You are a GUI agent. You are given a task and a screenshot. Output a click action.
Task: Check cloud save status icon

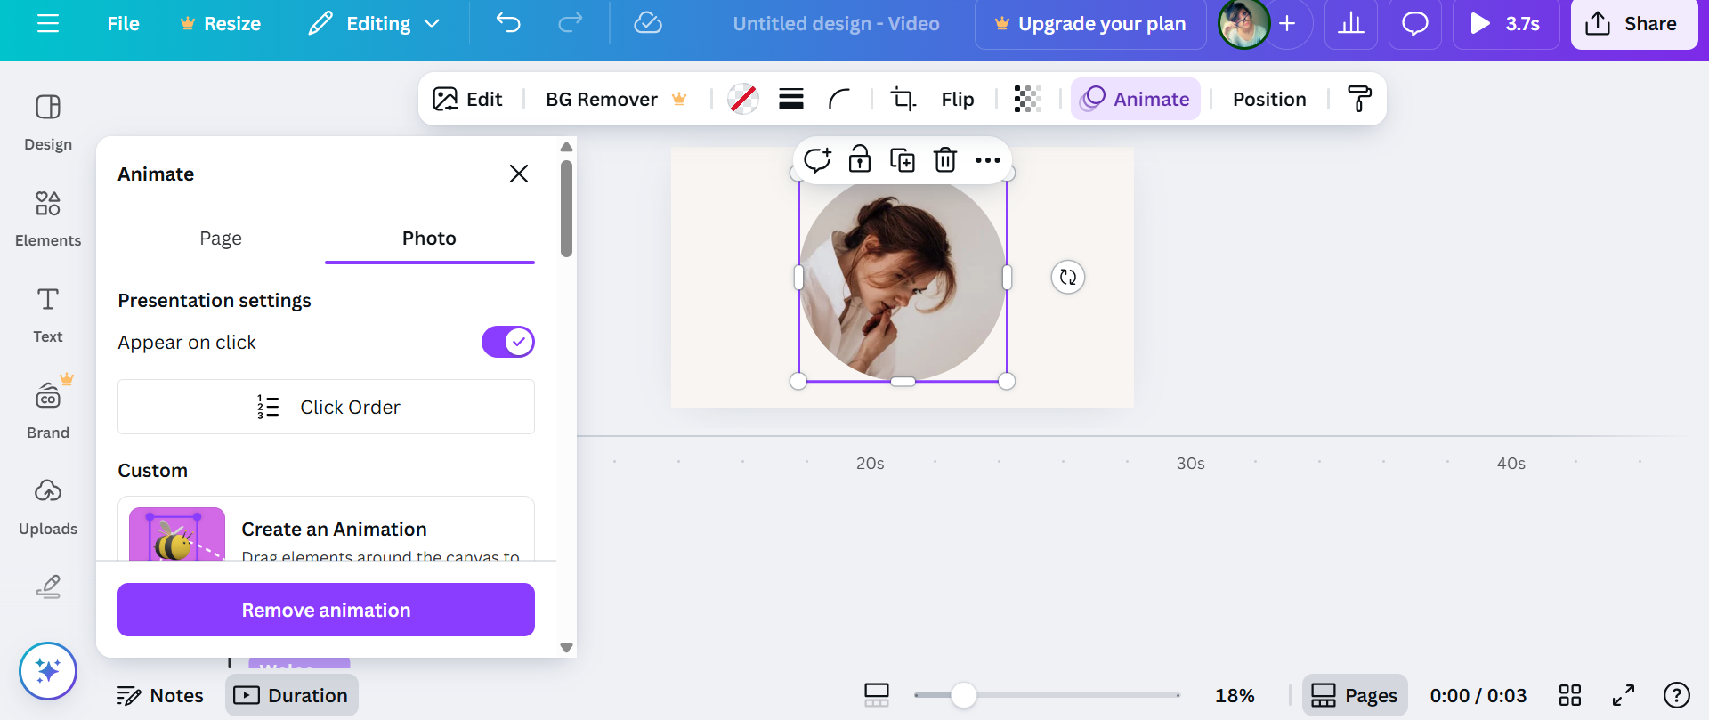(648, 23)
